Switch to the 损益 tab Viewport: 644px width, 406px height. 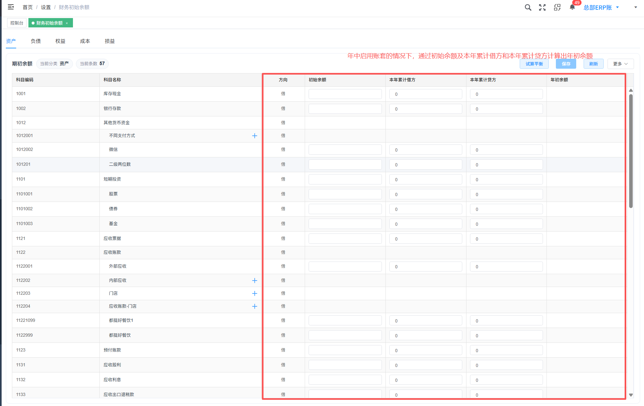pos(110,41)
